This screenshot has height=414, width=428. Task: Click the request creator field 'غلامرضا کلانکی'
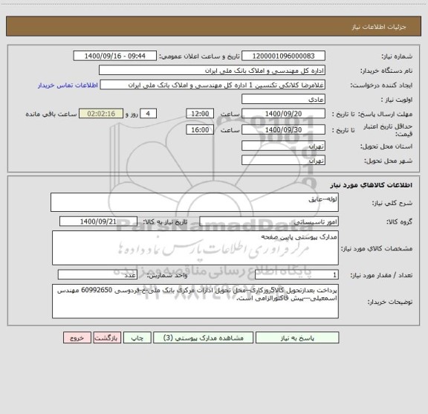coord(213,85)
